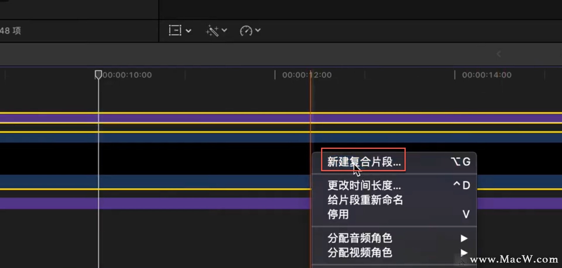Select the playhead marker at 00:00:10:00
The height and width of the screenshot is (268, 562).
(98, 75)
